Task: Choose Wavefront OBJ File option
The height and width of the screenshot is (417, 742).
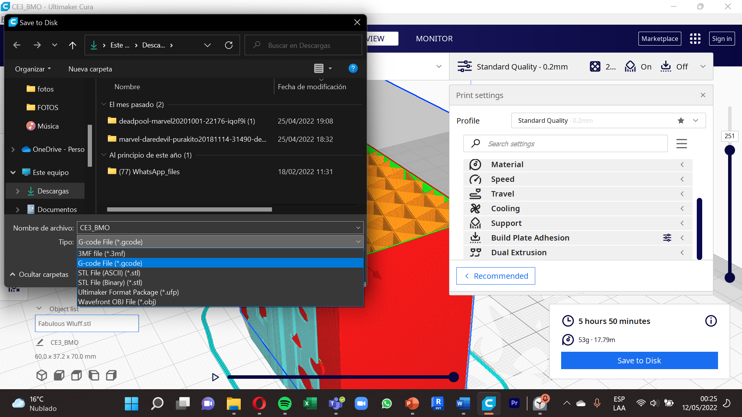Action: (x=220, y=302)
